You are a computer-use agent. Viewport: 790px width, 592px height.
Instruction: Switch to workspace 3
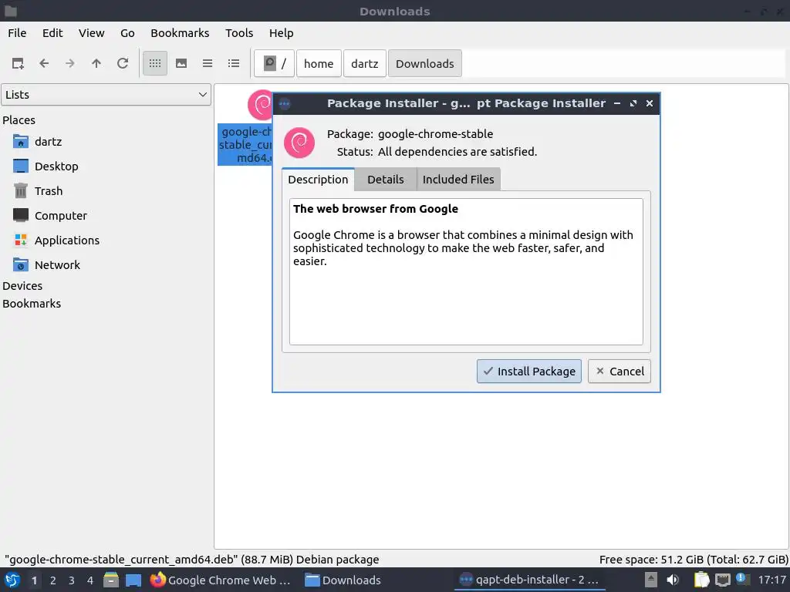click(72, 580)
